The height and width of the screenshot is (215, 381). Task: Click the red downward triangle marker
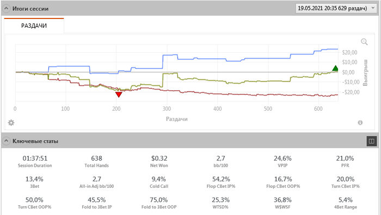coord(119,94)
